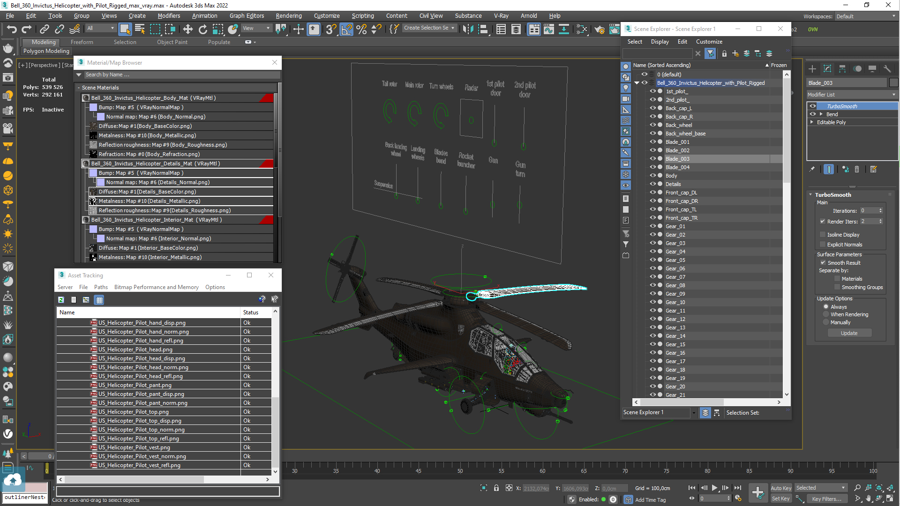Open Scene Explorer Customize menu
The height and width of the screenshot is (506, 900).
pos(709,42)
